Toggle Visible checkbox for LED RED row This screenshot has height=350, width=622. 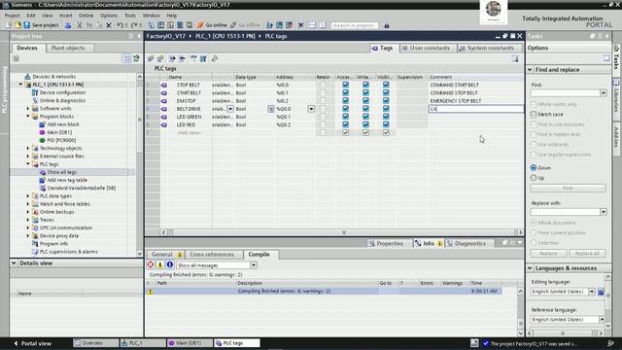pos(386,124)
